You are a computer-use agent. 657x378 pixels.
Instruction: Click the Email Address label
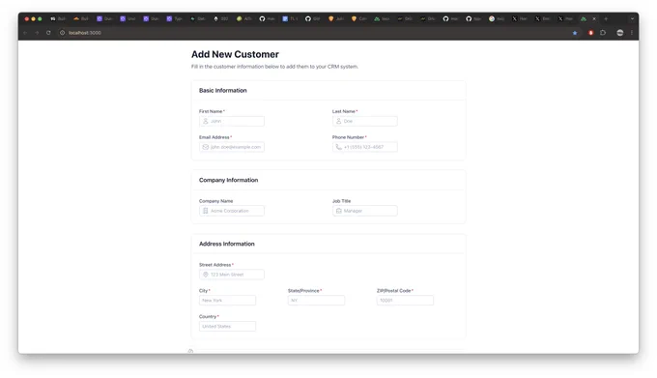(214, 137)
